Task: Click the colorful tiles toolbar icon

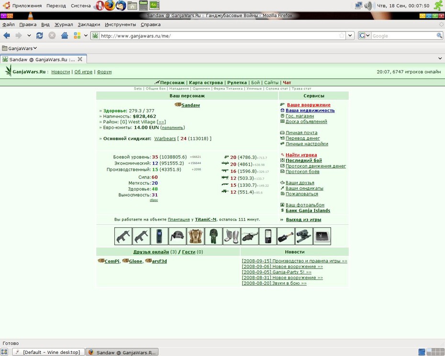Action: pyautogui.click(x=77, y=35)
